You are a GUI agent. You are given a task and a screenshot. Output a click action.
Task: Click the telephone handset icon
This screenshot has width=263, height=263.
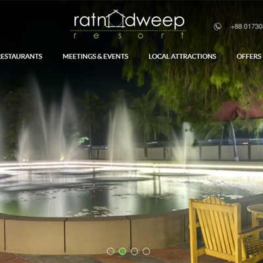tap(218, 27)
